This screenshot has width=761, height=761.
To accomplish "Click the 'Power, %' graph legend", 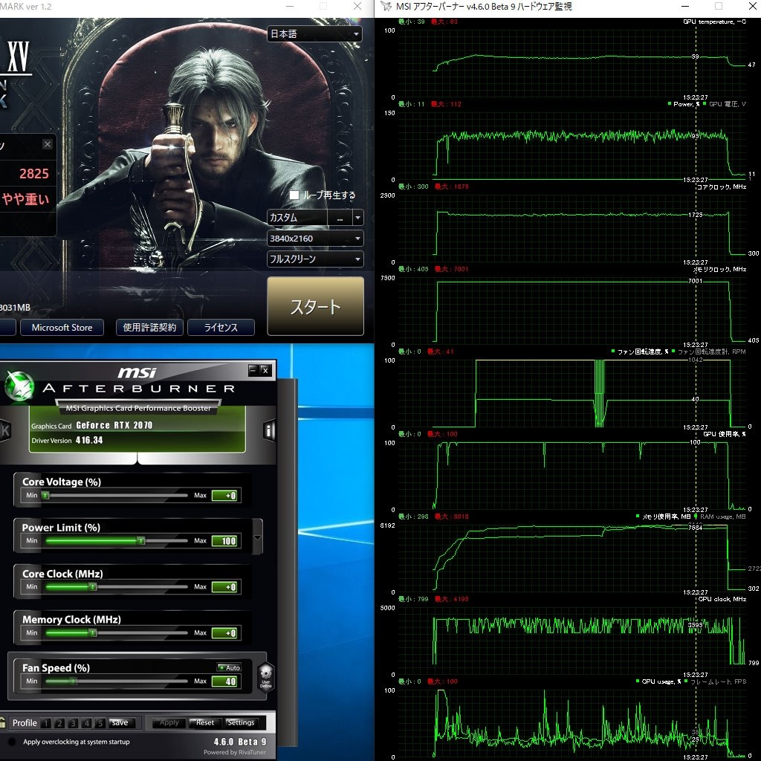I will tap(686, 104).
